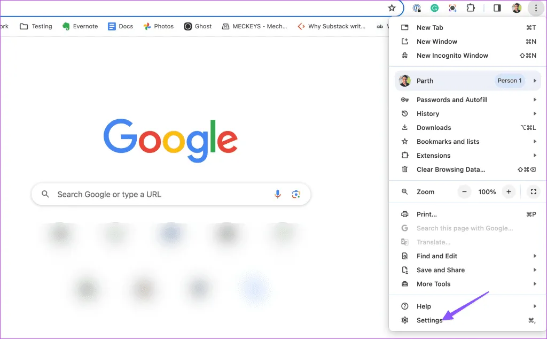Increase zoom with the plus button
The image size is (547, 339).
point(509,191)
